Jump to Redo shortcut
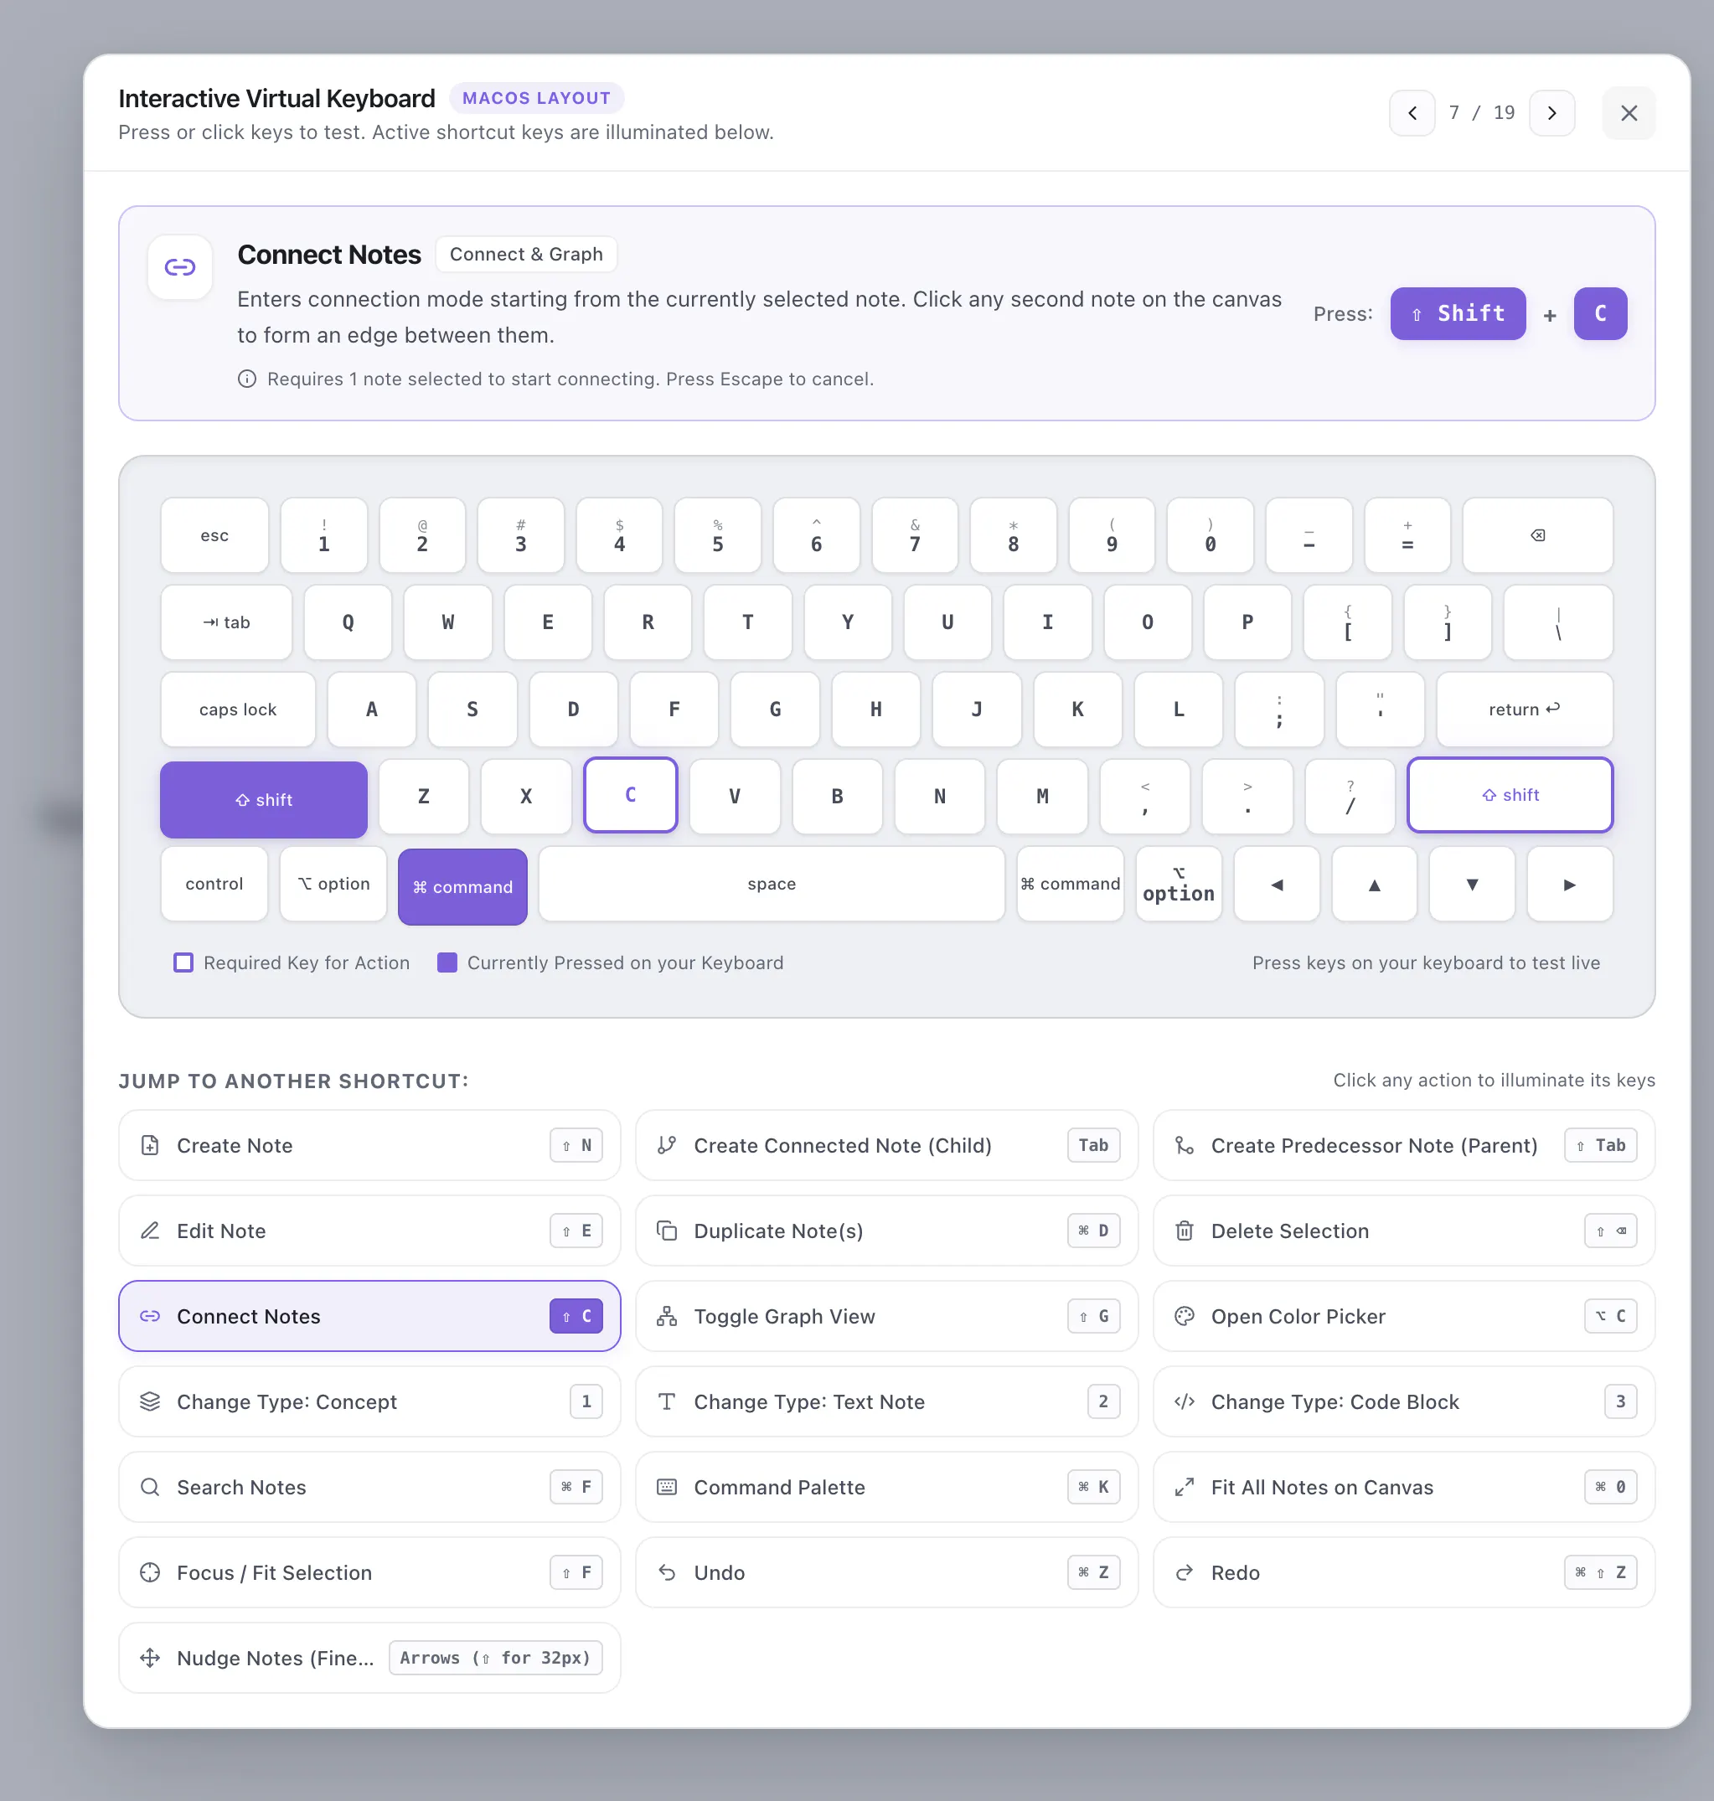The image size is (1714, 1801). click(1403, 1572)
